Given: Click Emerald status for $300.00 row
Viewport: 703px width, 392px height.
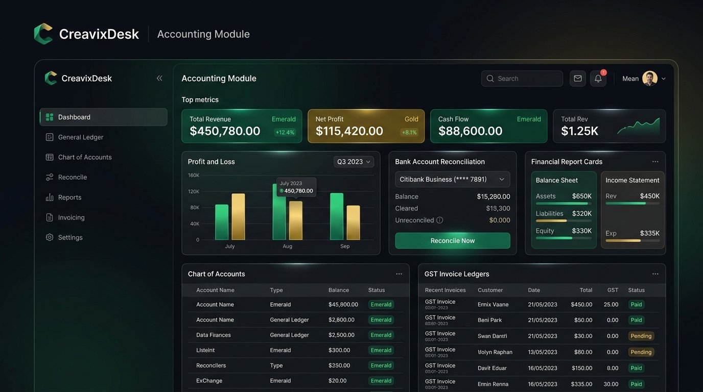Looking at the screenshot, I should click(x=381, y=350).
